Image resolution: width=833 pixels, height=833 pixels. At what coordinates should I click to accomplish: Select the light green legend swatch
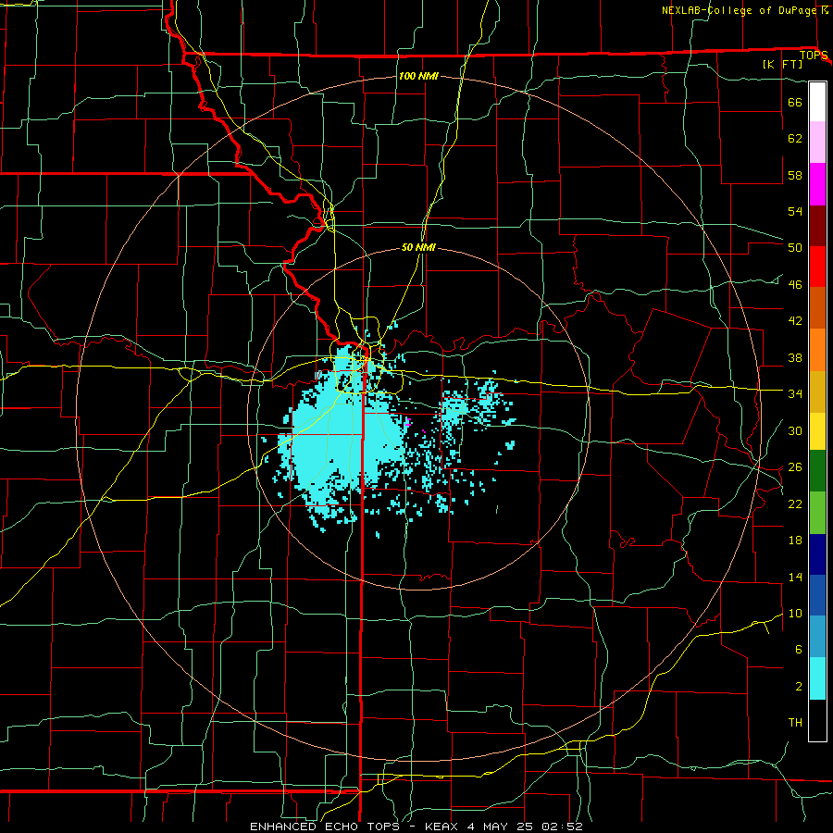817,513
